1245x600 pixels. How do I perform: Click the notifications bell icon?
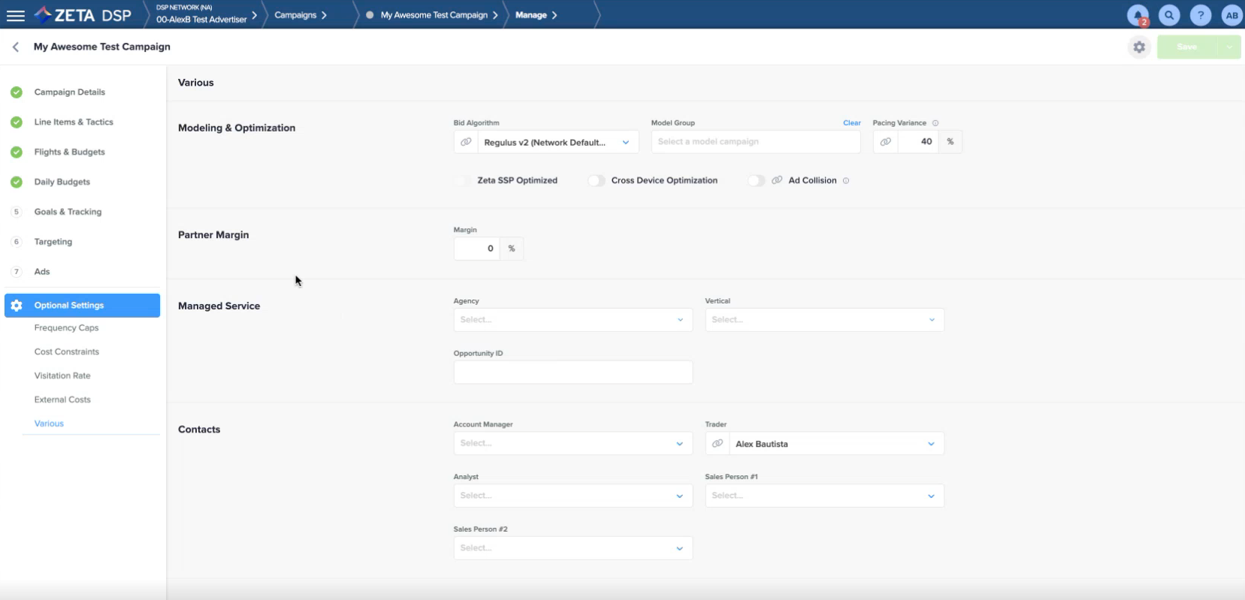click(1138, 15)
